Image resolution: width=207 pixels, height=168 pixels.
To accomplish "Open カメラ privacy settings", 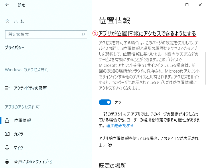I will tap(19, 134).
